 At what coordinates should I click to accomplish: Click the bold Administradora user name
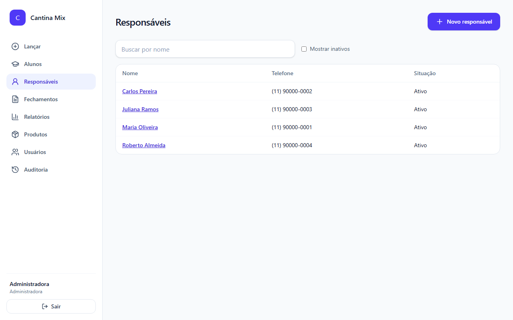click(x=29, y=284)
